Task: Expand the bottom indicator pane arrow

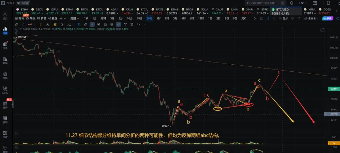Action: tap(17, 147)
